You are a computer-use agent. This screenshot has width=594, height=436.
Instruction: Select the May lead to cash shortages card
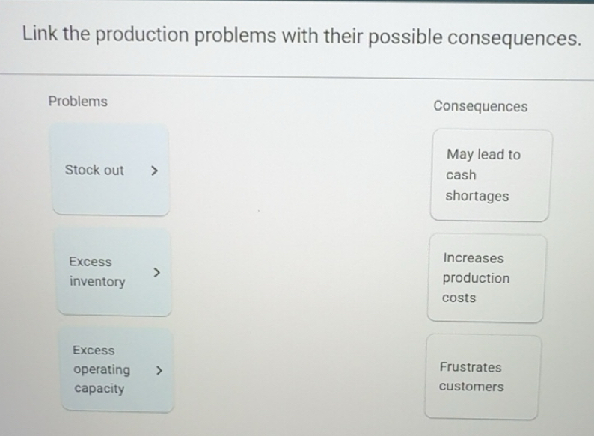[490, 176]
